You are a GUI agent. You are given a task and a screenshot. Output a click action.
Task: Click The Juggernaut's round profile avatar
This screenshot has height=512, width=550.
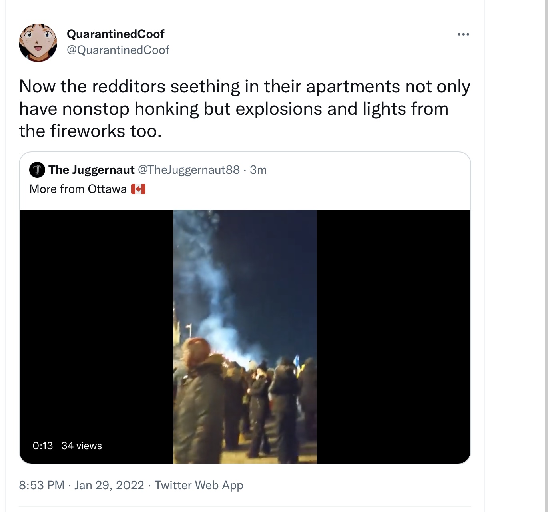(x=37, y=170)
